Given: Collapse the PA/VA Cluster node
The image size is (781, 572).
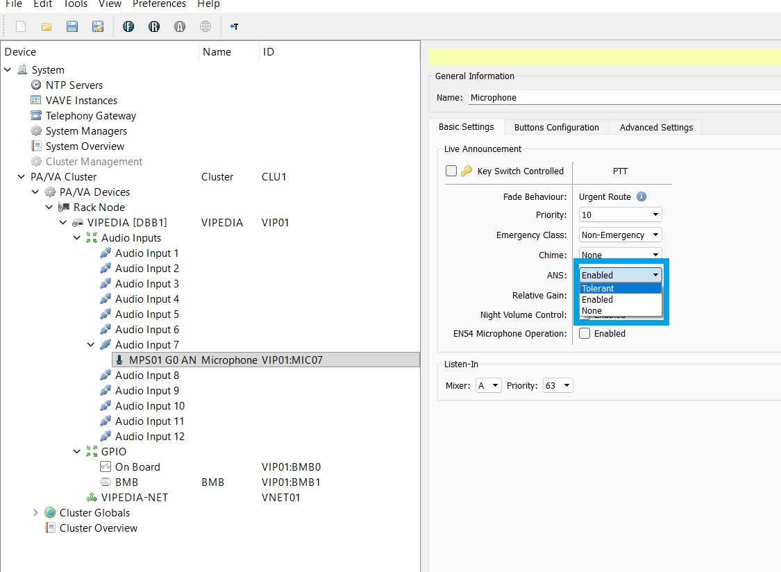Looking at the screenshot, I should [x=22, y=177].
